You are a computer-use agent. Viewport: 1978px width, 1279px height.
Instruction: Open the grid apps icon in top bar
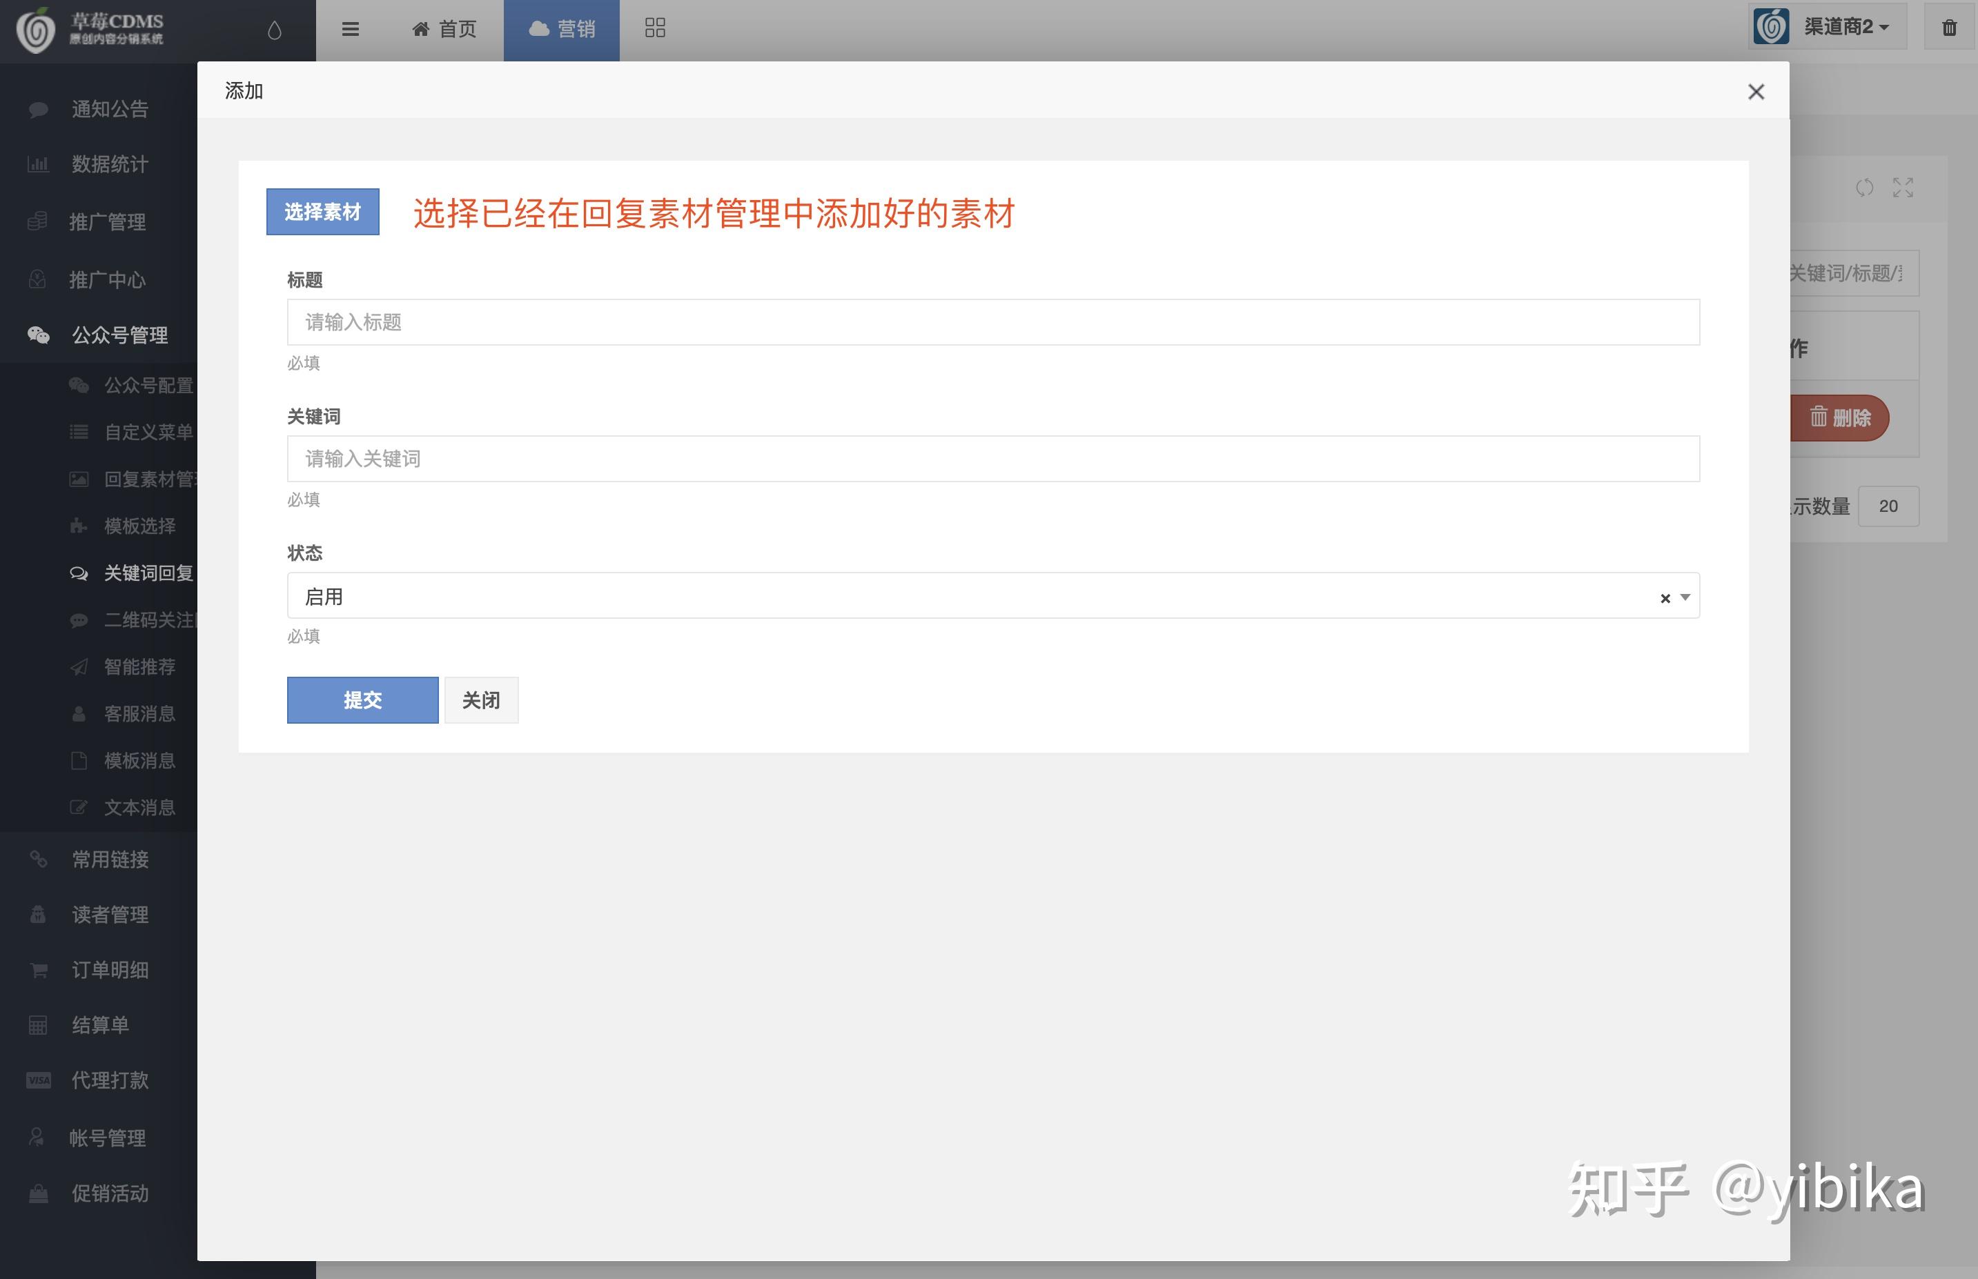[x=655, y=28]
